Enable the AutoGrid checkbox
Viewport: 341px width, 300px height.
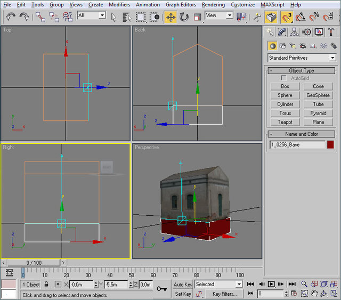click(x=284, y=78)
